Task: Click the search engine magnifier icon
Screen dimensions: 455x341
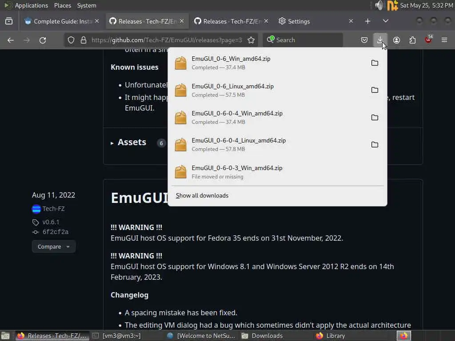Action: [270, 40]
